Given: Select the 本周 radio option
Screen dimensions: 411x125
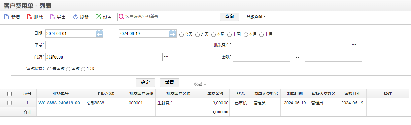Looking at the screenshot, I should (x=213, y=34).
